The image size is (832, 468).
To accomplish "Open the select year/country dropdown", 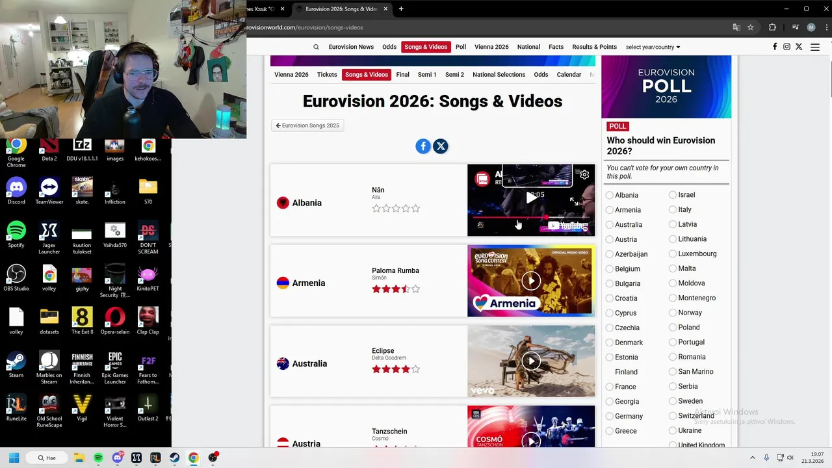I will 653,47.
